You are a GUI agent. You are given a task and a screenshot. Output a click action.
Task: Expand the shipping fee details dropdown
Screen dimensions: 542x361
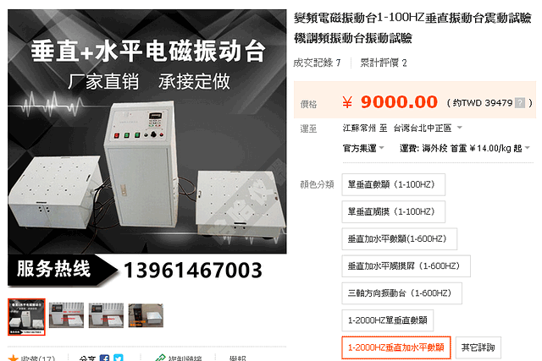(527, 148)
